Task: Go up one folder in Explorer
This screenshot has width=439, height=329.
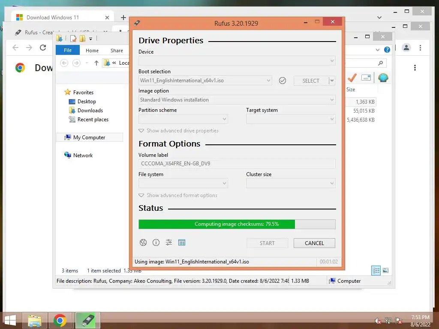Action: tap(96, 63)
